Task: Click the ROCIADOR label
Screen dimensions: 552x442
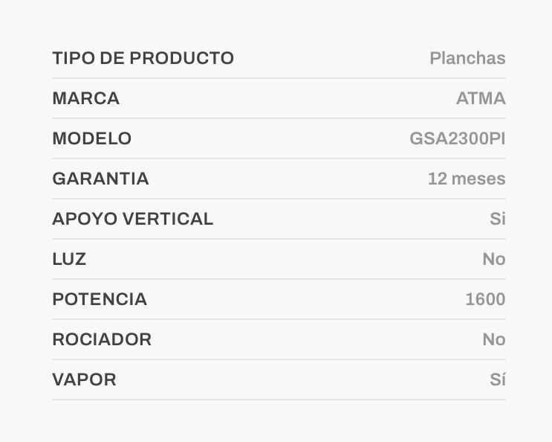Action: pos(102,339)
